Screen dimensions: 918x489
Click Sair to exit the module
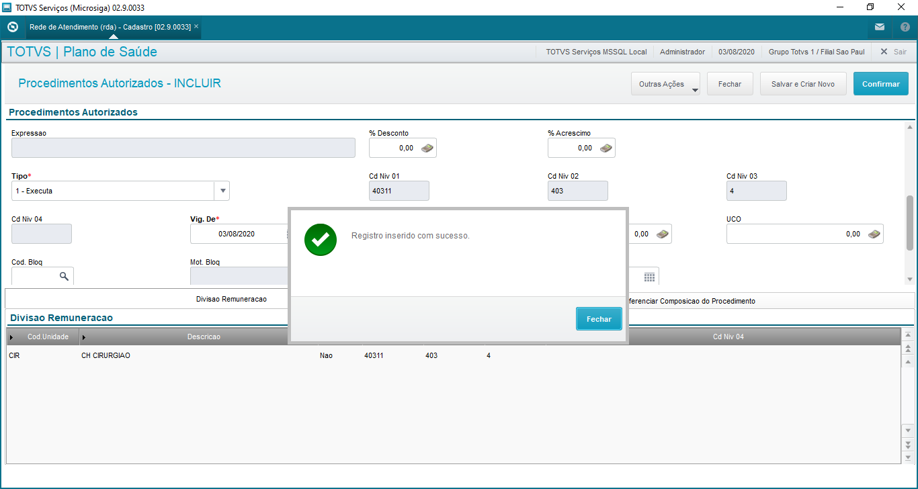[894, 52]
